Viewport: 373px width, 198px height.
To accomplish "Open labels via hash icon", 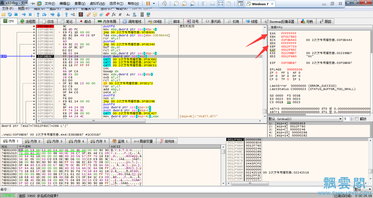I will 120,14.
